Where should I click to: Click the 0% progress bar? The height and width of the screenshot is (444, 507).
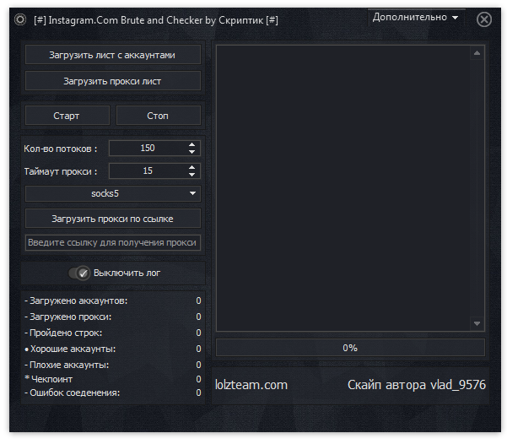click(350, 348)
